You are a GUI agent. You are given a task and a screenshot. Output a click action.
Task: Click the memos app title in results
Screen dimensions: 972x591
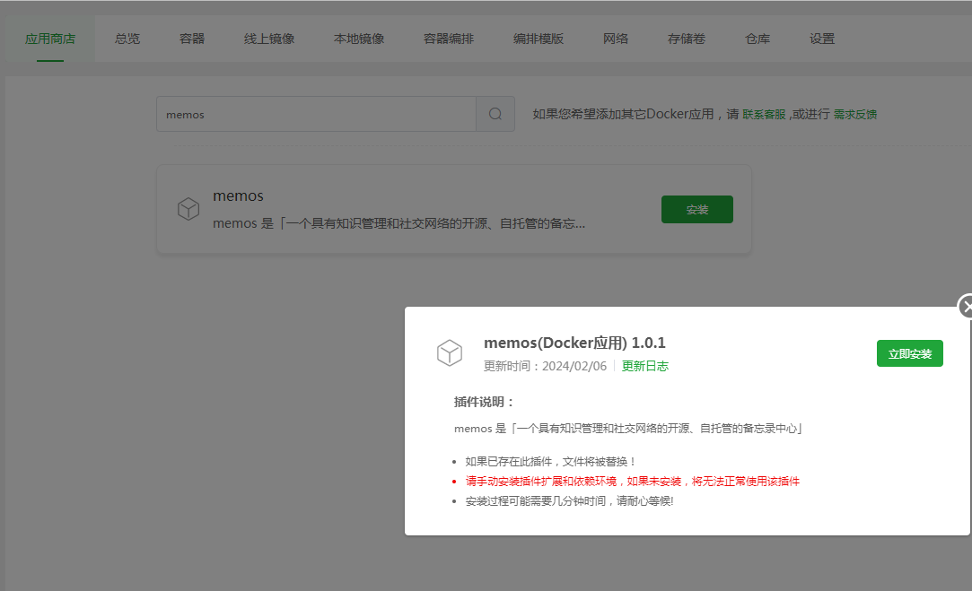pyautogui.click(x=238, y=196)
